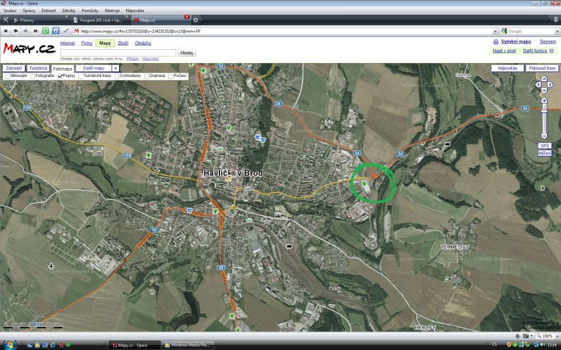Click the Hledej search button
The height and width of the screenshot is (350, 561).
(x=187, y=52)
